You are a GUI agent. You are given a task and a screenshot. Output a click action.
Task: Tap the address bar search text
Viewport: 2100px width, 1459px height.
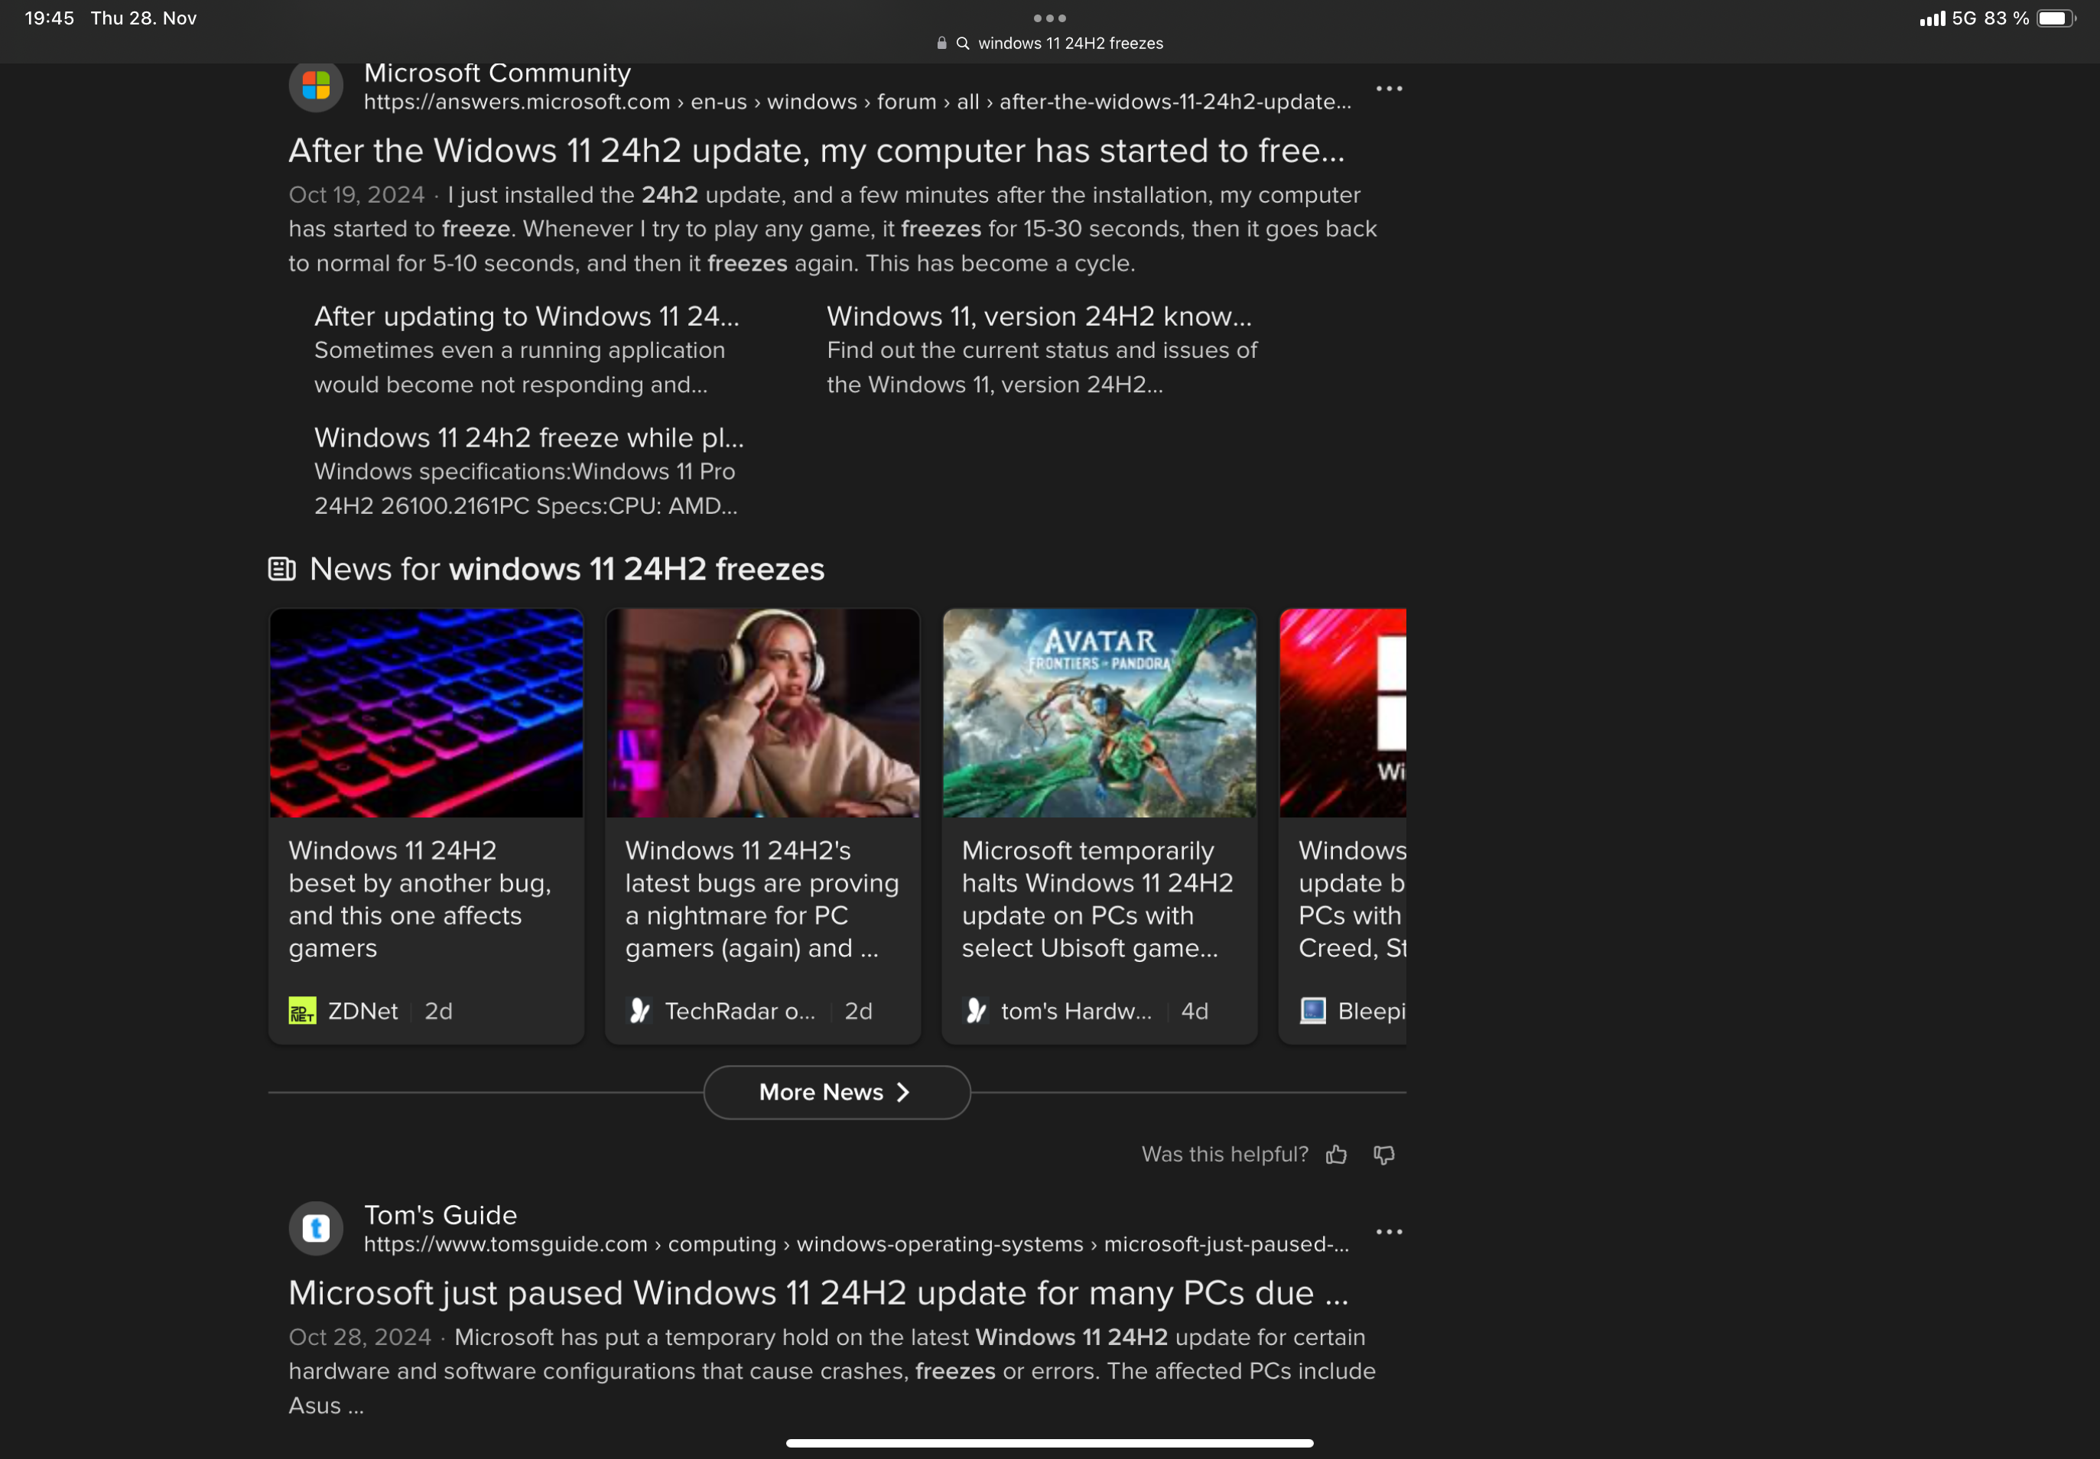[1071, 43]
